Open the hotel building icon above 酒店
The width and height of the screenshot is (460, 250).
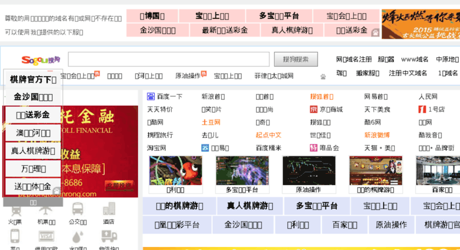coord(108,209)
